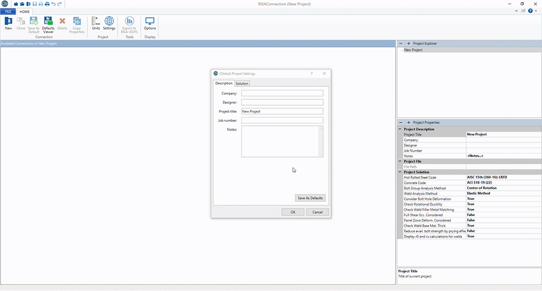The width and height of the screenshot is (542, 291).
Task: Collapse the ribbon with the caret icon
Action: pos(517,11)
